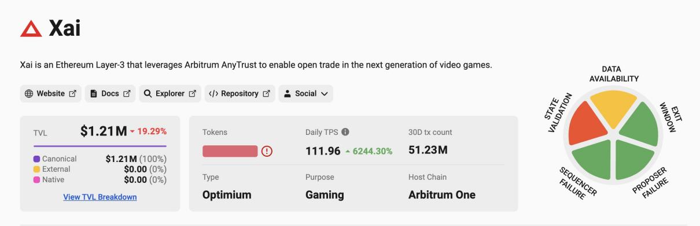Click the magnifier icon on Explorer button
Screen dimensions: 700x226
148,93
